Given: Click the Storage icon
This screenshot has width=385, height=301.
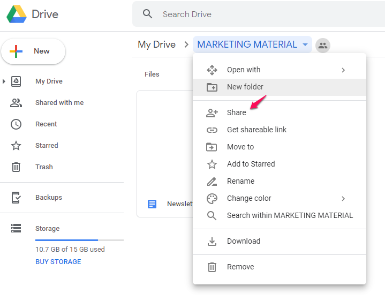Looking at the screenshot, I should 16,228.
